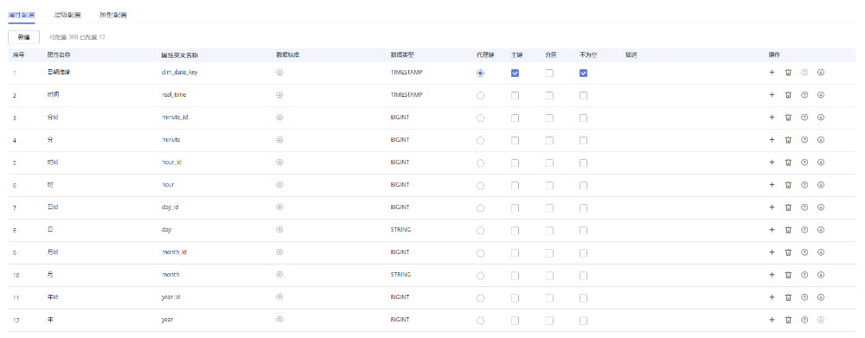The width and height of the screenshot is (865, 338).
Task: Click the New button above the table
Action: pos(23,37)
